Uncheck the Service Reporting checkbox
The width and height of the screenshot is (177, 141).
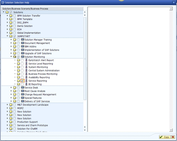pos(22,81)
